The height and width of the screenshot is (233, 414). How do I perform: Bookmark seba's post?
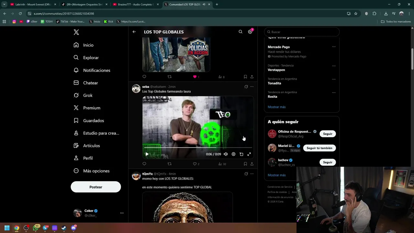[x=245, y=164]
